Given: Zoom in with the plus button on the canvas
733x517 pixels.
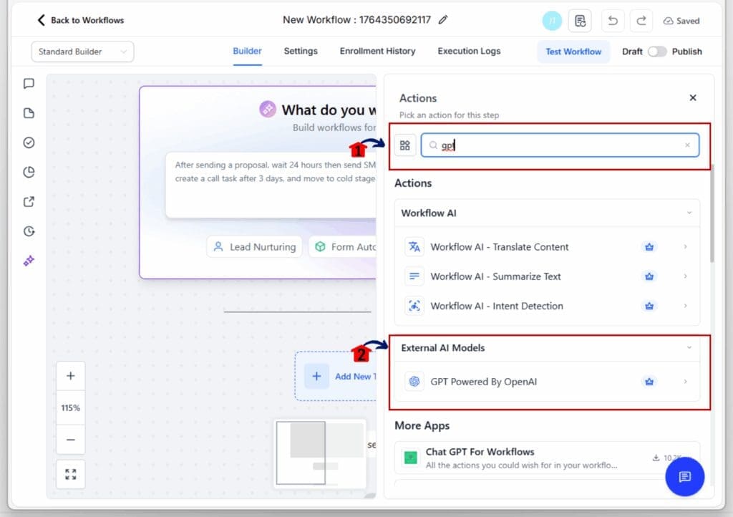Looking at the screenshot, I should coord(70,375).
